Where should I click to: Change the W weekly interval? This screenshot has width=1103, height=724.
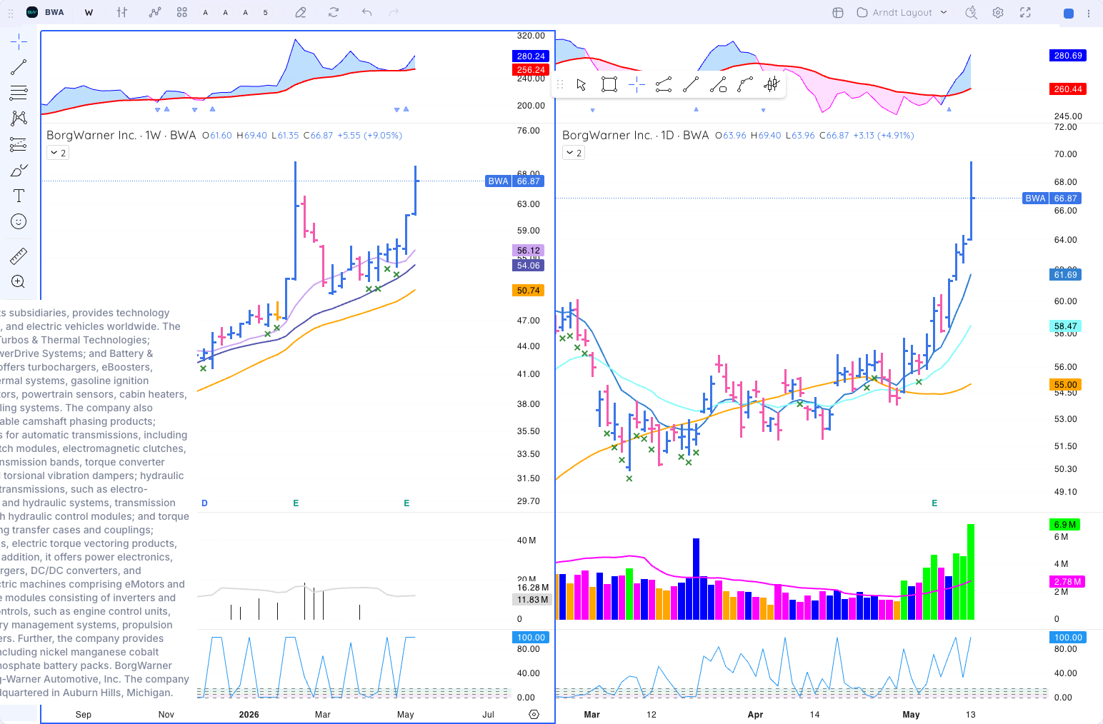tap(89, 12)
